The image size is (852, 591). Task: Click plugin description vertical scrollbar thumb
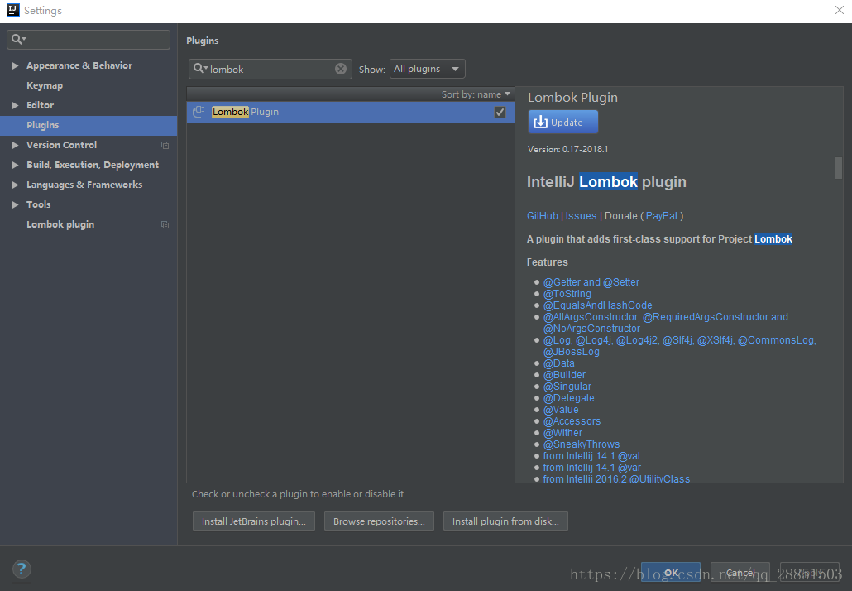[839, 167]
